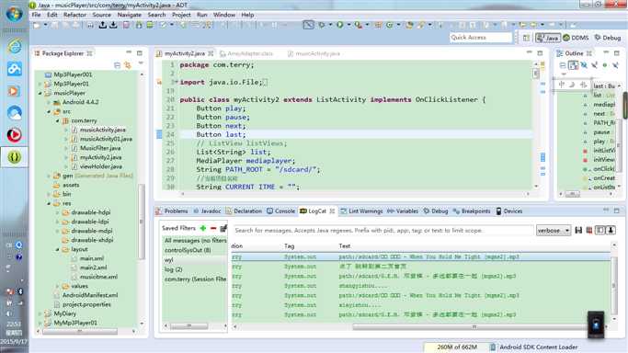Viewport: 628px width, 353px height.
Task: Expand the values folder node
Action: click(x=58, y=286)
